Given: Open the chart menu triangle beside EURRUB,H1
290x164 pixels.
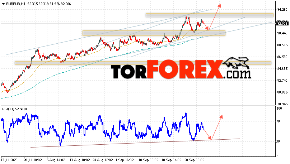Looking at the screenshot, I should pyautogui.click(x=3, y=4).
